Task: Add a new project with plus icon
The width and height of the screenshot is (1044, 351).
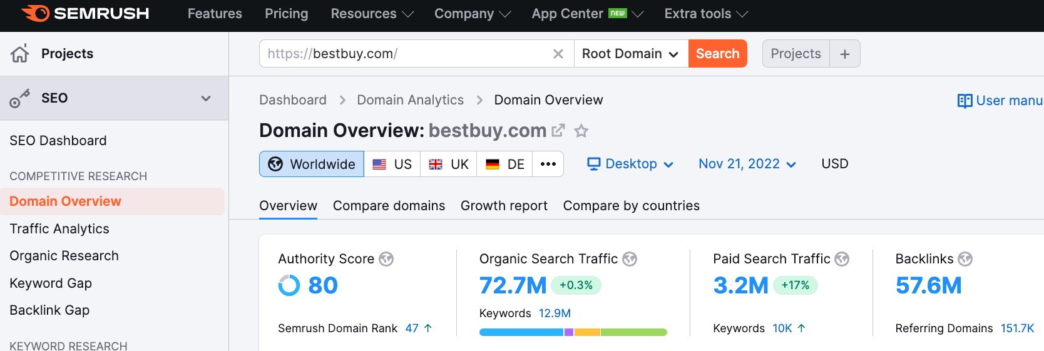Action: (x=845, y=54)
